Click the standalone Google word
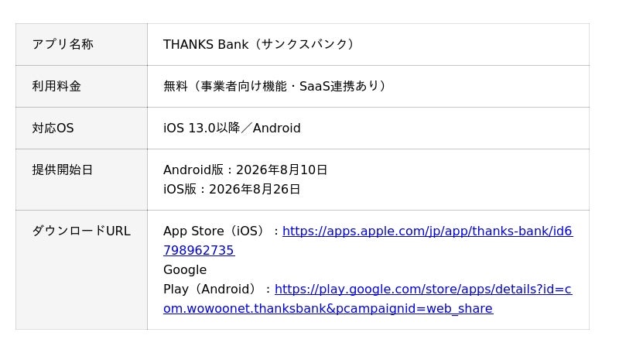Image resolution: width=619 pixels, height=353 pixels. click(x=185, y=269)
